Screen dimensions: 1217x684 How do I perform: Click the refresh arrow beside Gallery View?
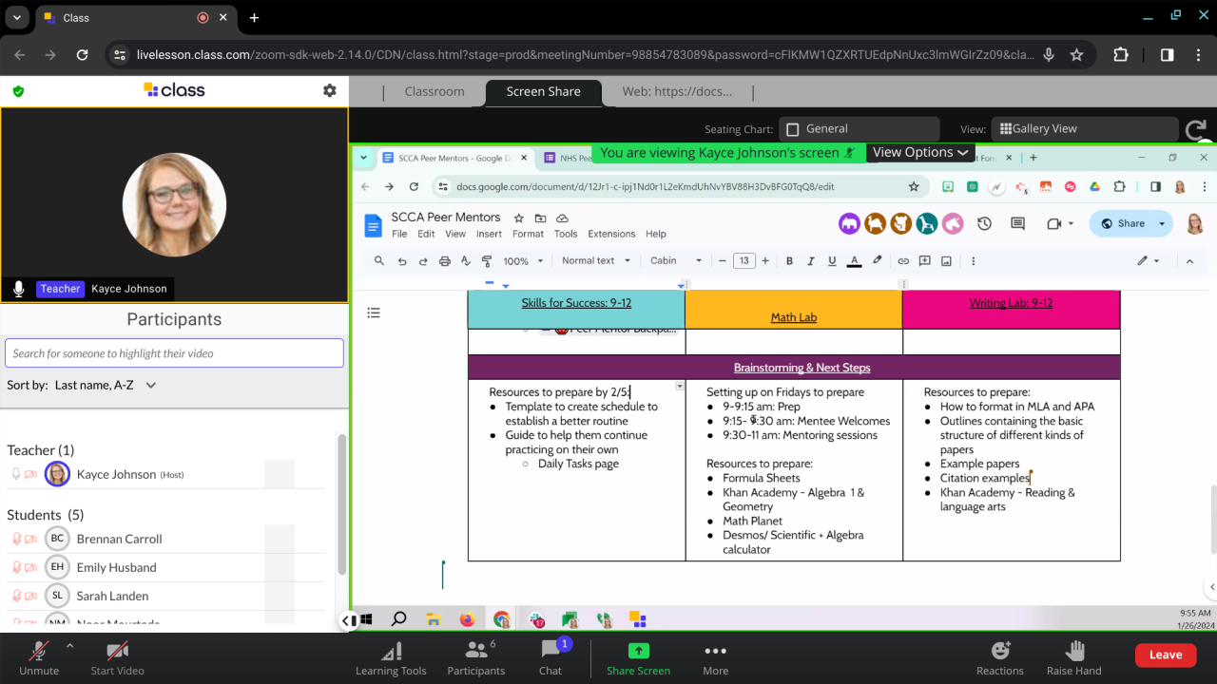pyautogui.click(x=1197, y=129)
